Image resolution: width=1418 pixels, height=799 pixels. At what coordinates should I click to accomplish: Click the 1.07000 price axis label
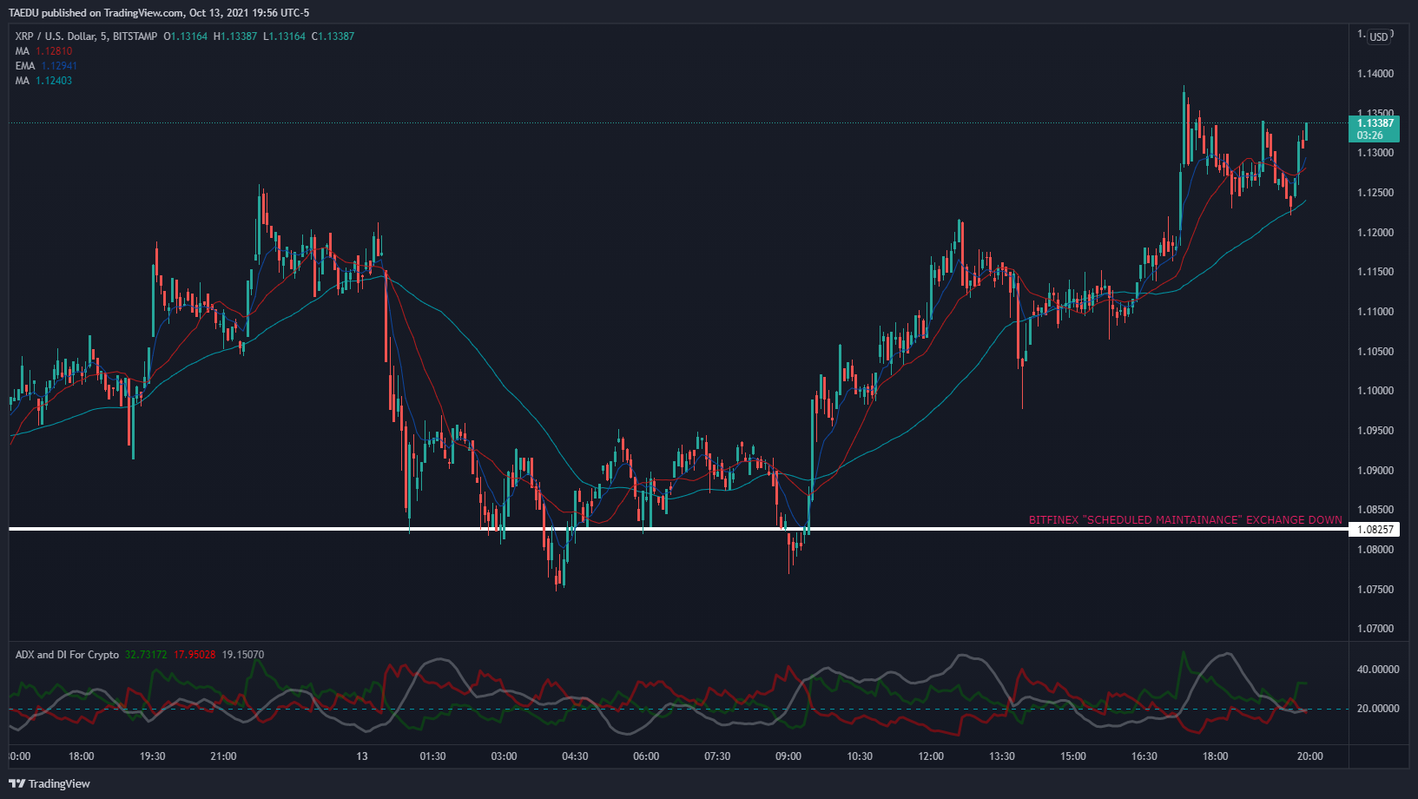pos(1375,629)
